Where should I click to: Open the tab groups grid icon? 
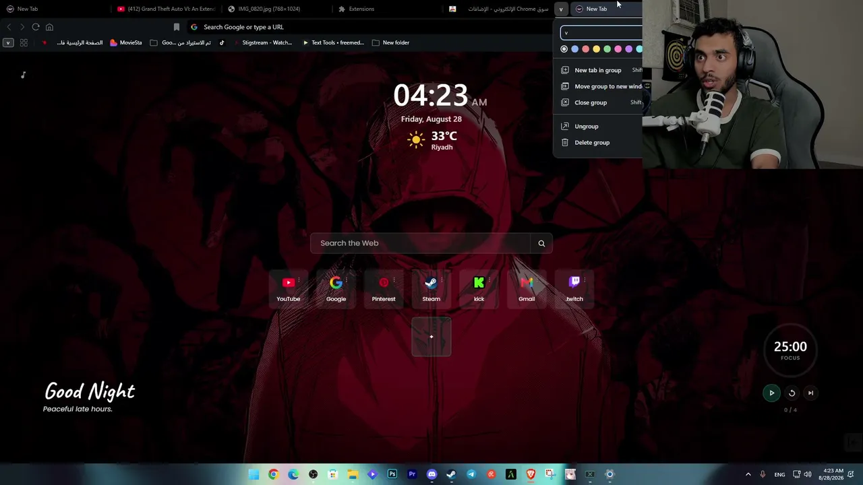coord(24,42)
